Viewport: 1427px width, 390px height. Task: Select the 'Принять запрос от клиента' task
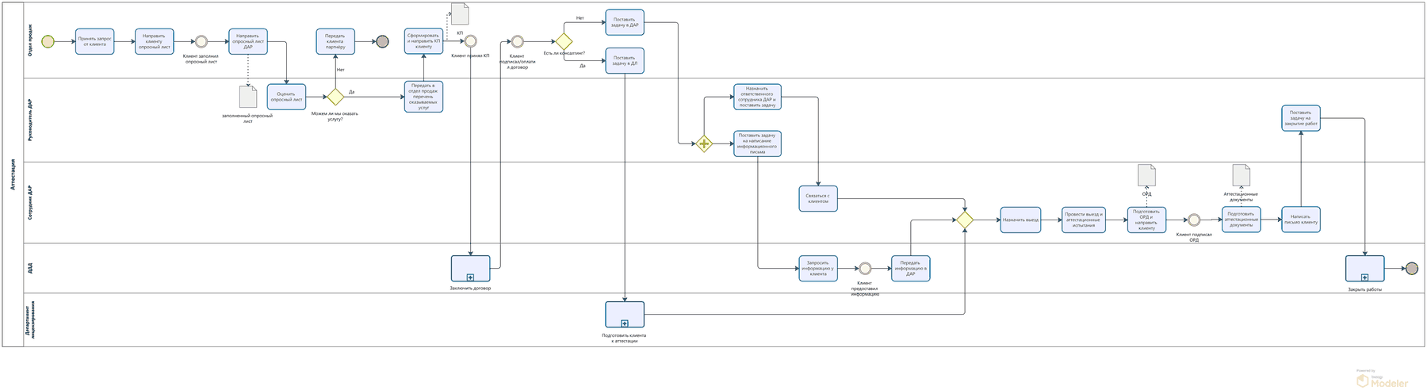point(95,41)
